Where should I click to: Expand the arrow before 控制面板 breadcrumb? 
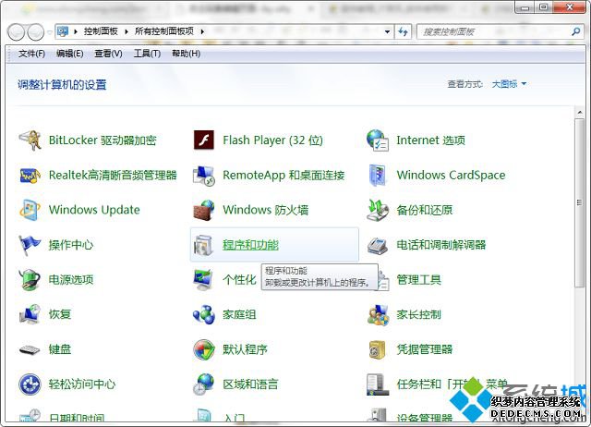(x=76, y=31)
